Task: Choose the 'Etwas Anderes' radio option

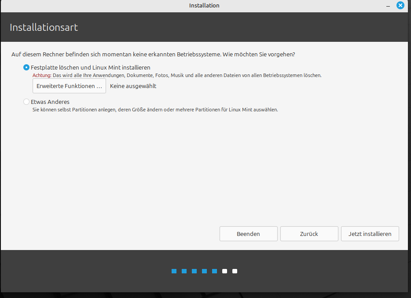Action: click(x=26, y=102)
